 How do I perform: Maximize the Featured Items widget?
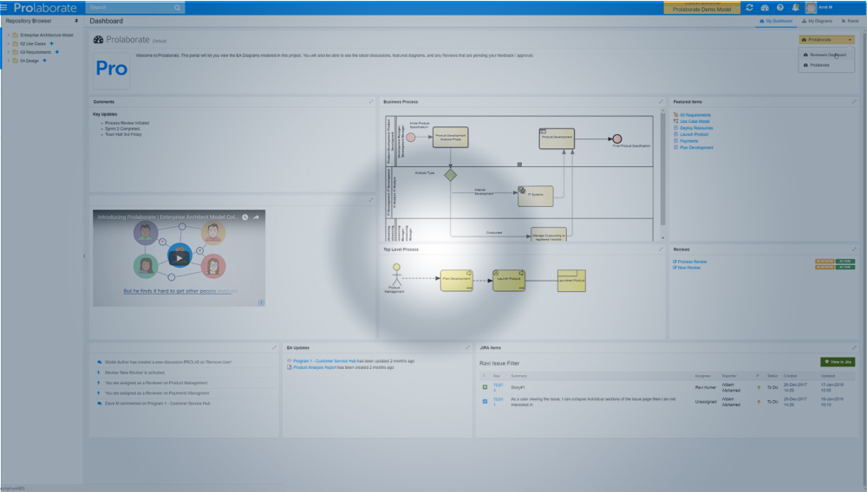coord(854,101)
